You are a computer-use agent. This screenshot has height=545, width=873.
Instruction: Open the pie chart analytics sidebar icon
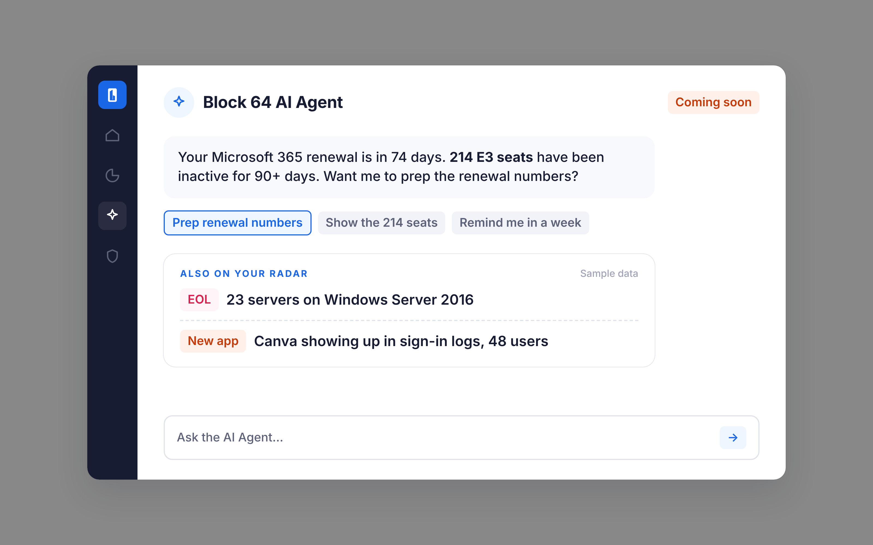112,175
